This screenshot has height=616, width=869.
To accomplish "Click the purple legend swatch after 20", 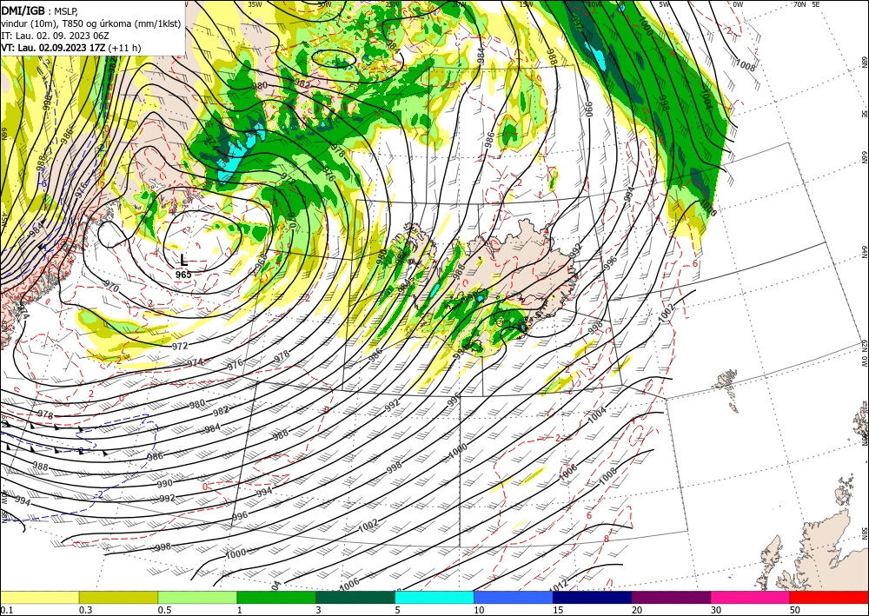I will click(x=671, y=597).
